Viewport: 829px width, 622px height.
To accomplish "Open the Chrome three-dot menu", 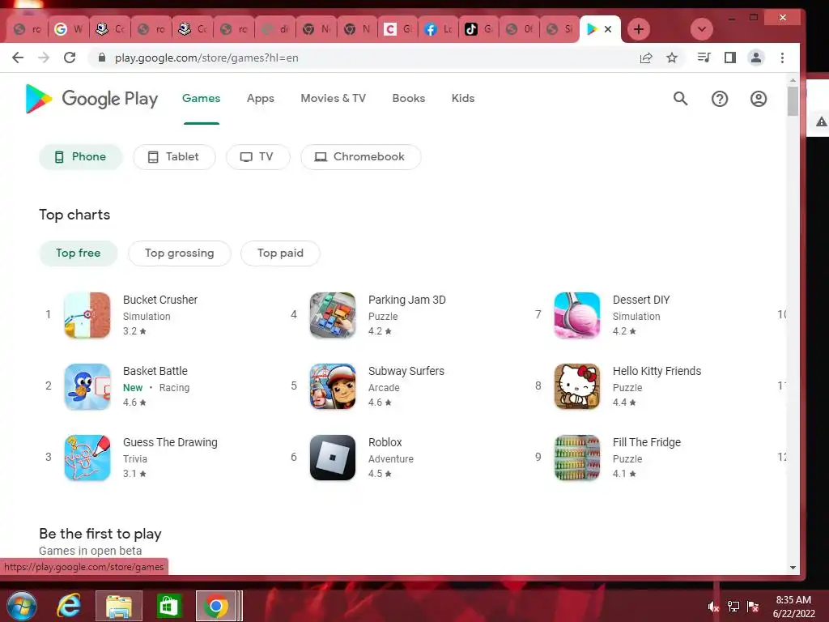I will tap(783, 58).
